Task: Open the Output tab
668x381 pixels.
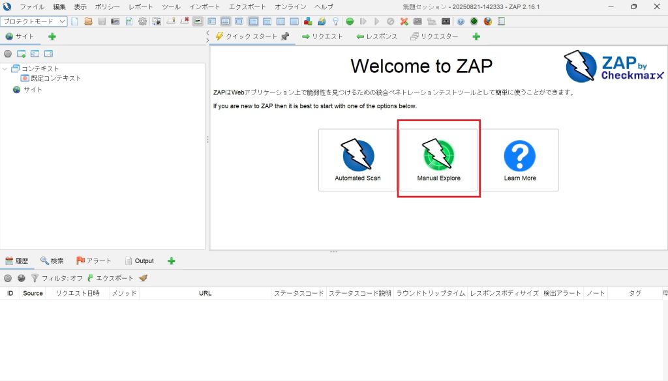Action: 140,261
